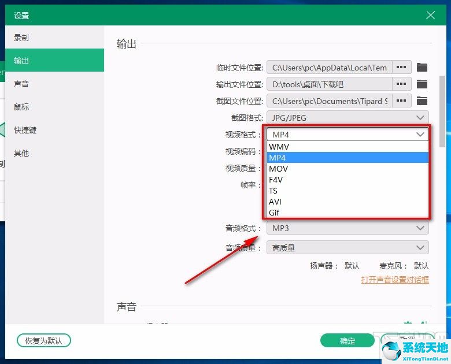
Task: Open the 快捷键 settings tab
Action: click(x=55, y=130)
